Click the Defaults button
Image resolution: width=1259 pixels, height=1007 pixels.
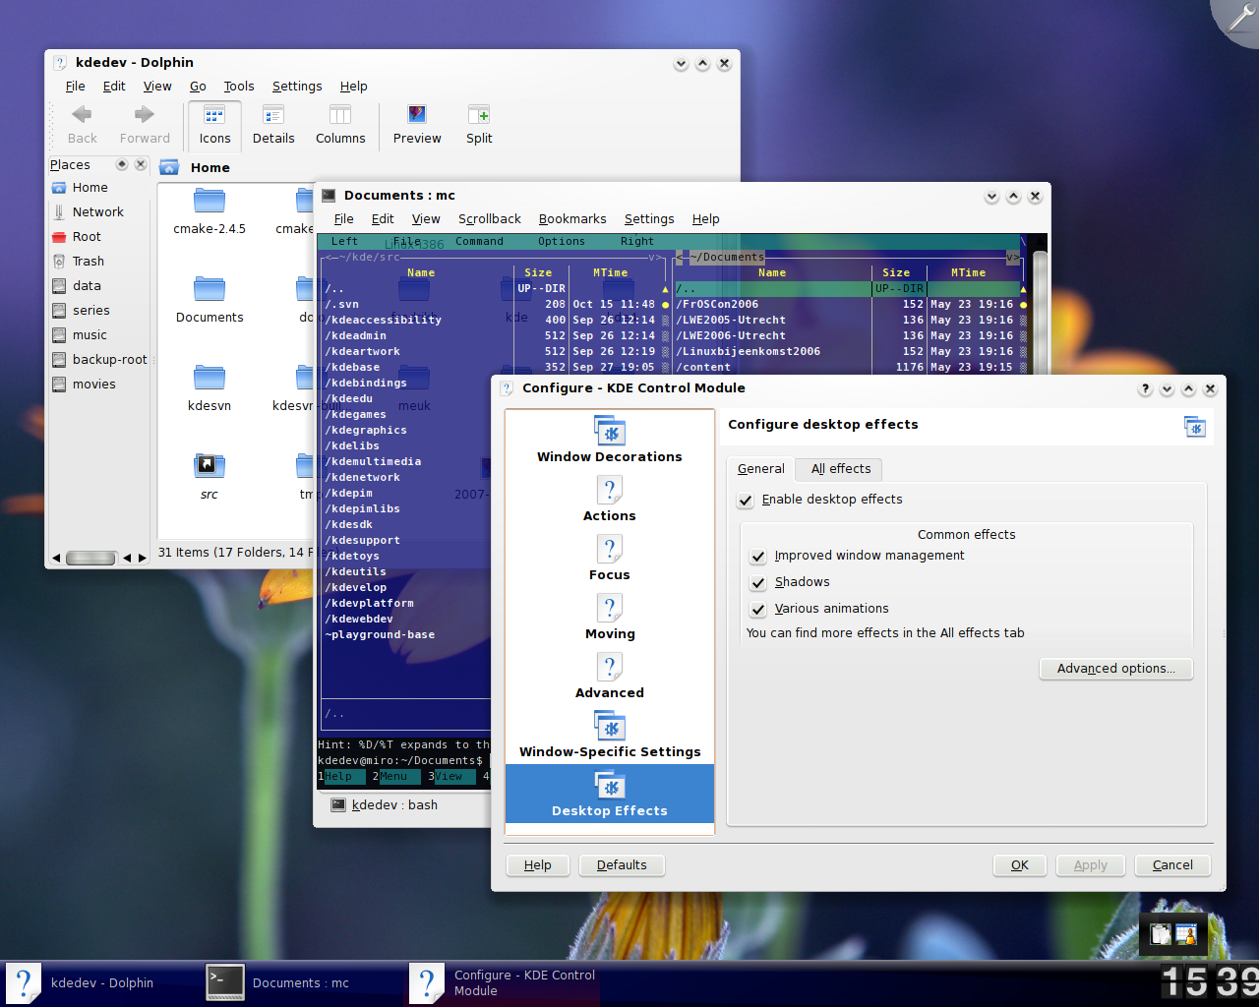coord(622,865)
